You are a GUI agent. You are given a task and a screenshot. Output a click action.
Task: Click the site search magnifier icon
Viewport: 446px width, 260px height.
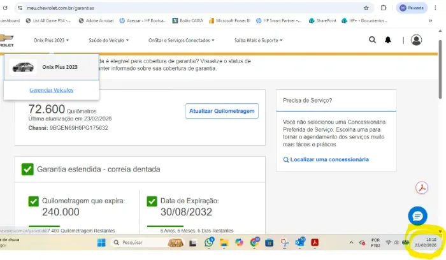[372, 40]
